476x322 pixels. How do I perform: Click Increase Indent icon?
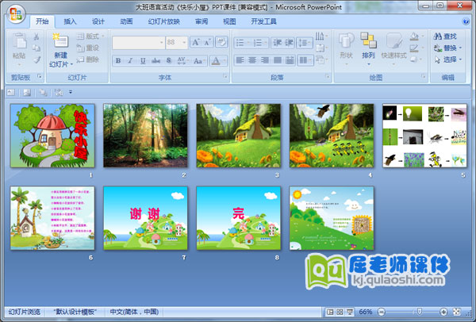pyautogui.click(x=289, y=43)
